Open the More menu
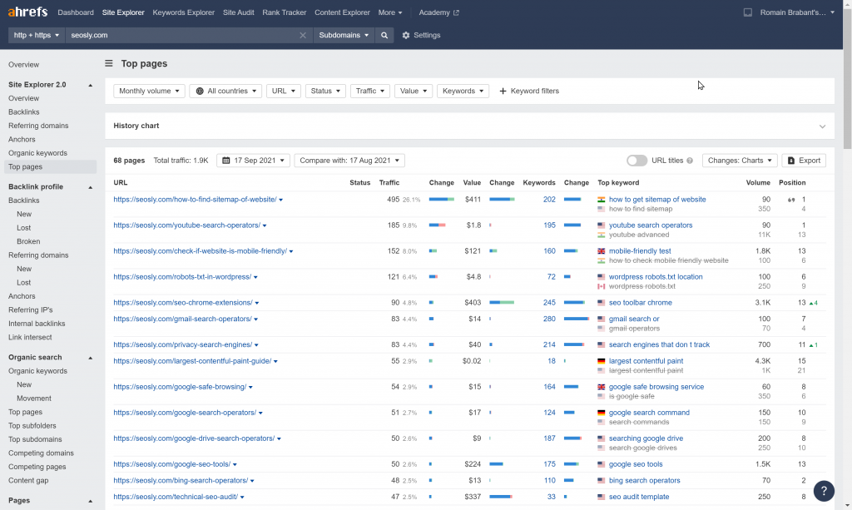852x510 pixels. pyautogui.click(x=390, y=12)
